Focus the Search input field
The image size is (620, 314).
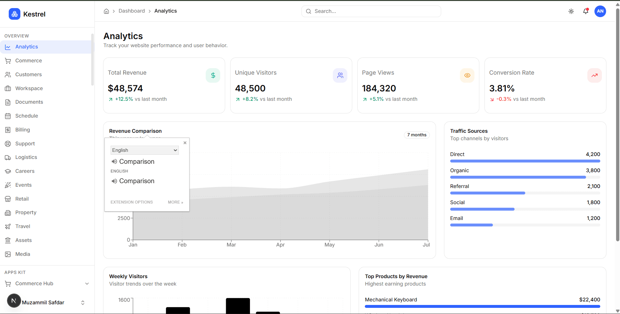(371, 11)
